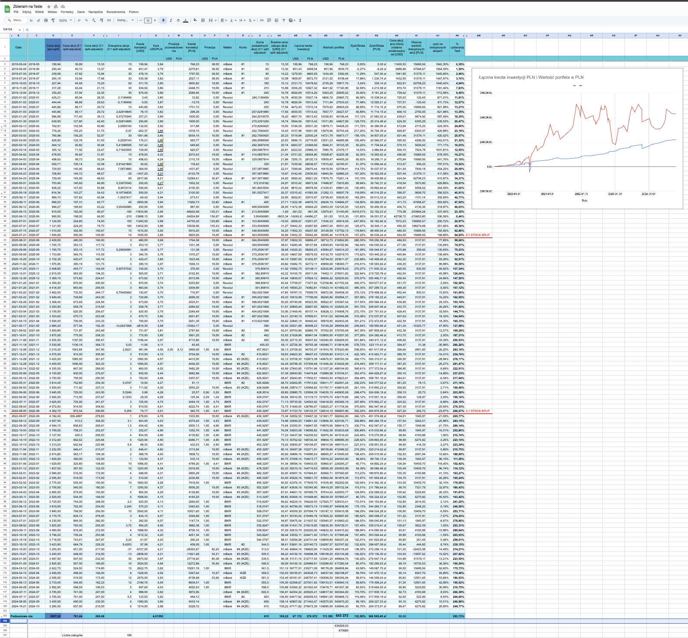Open the Formatuj menu
This screenshot has height=638, width=688.
point(67,12)
